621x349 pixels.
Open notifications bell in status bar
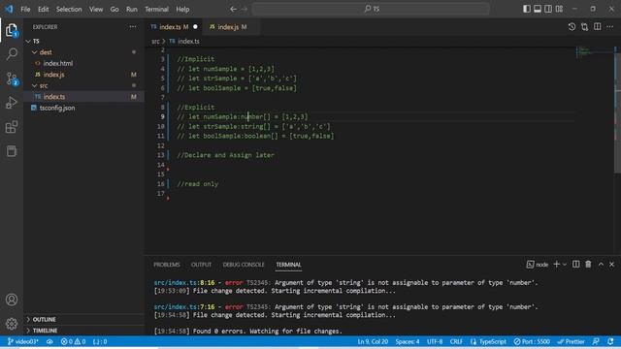610,341
